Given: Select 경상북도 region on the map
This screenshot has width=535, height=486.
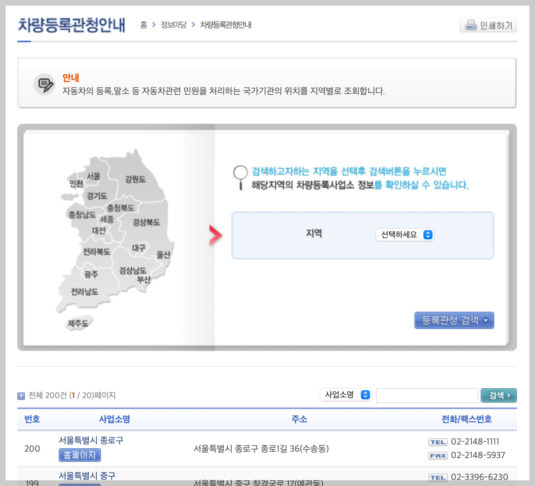Looking at the screenshot, I should coord(146,222).
